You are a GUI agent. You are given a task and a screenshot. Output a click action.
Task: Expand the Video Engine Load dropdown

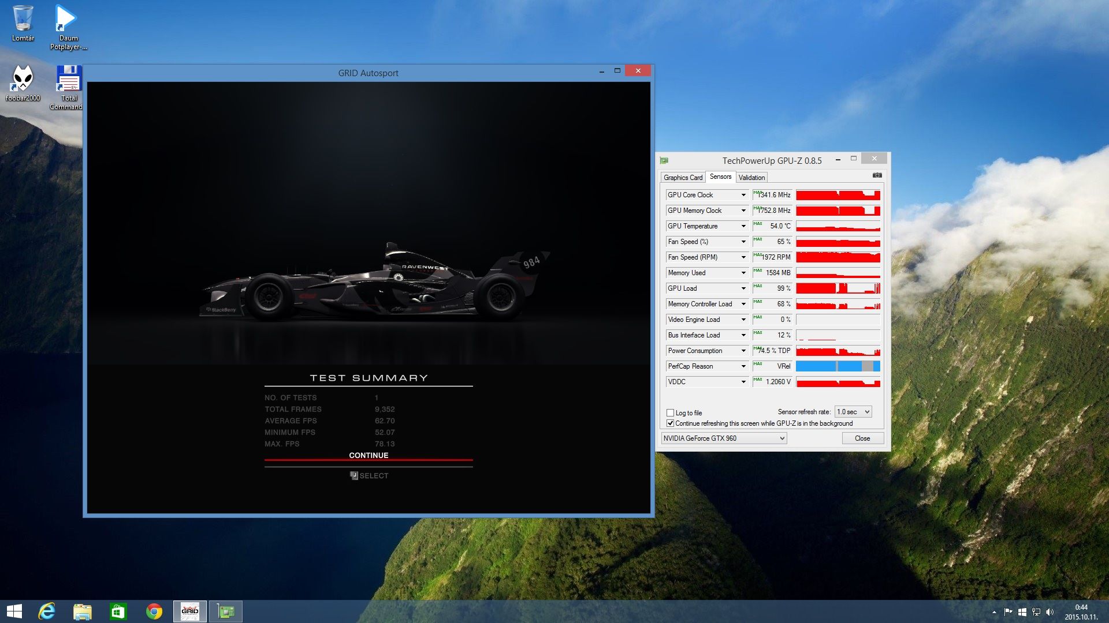[743, 320]
